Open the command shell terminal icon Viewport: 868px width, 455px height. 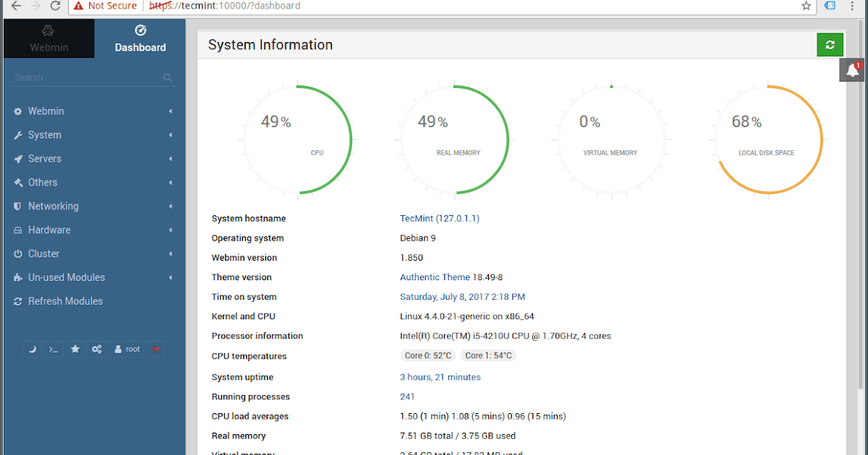54,349
